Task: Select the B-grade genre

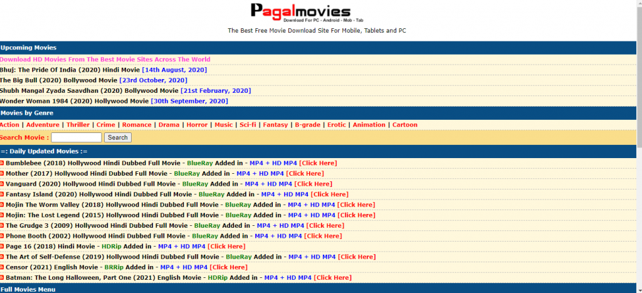Action: pos(307,125)
